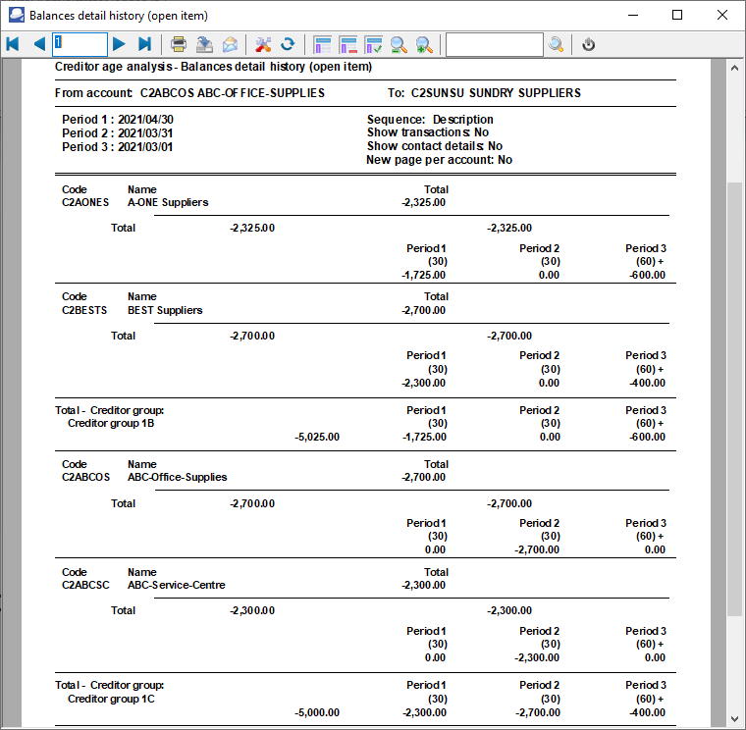Go to the previous page

39,44
